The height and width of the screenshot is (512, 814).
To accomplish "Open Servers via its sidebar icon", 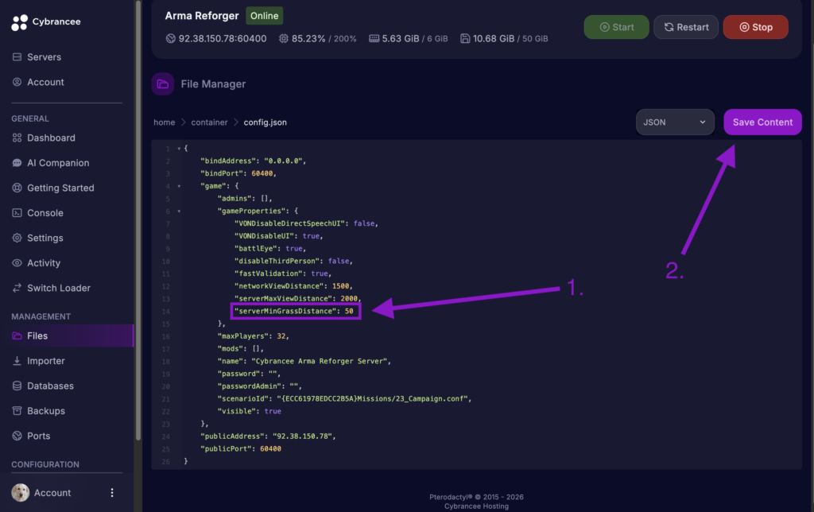I will click(17, 57).
